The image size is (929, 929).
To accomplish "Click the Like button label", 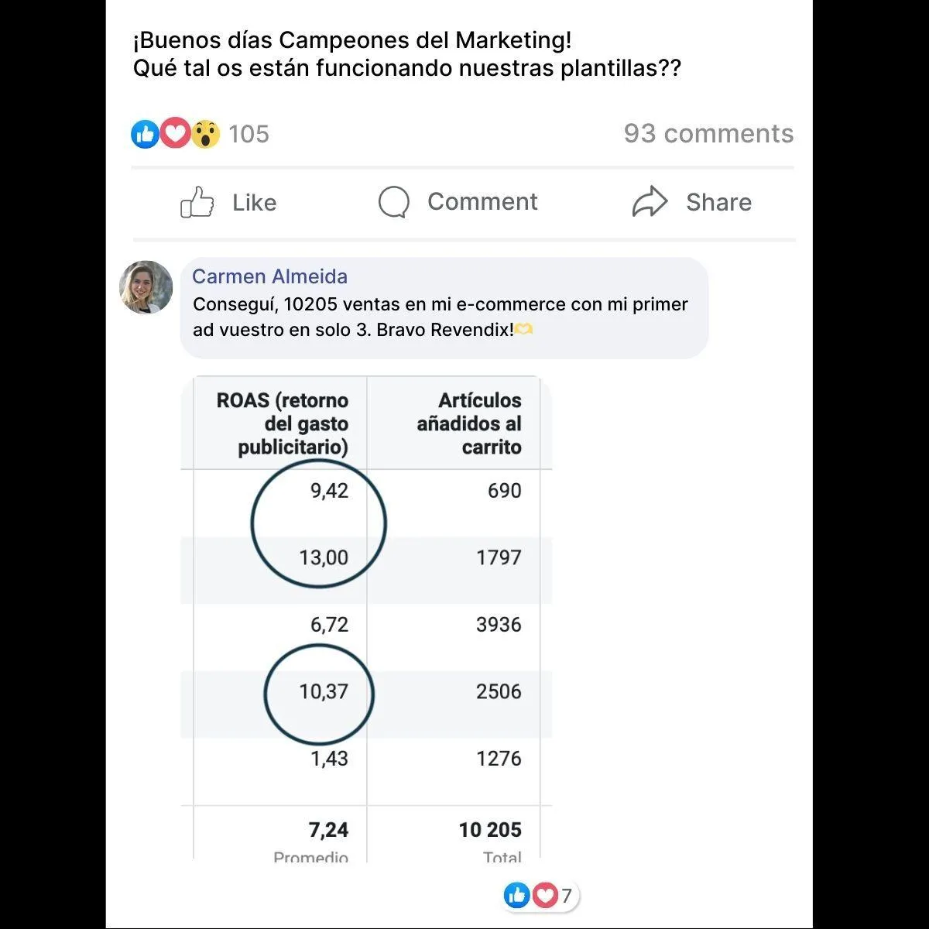I will 254,202.
